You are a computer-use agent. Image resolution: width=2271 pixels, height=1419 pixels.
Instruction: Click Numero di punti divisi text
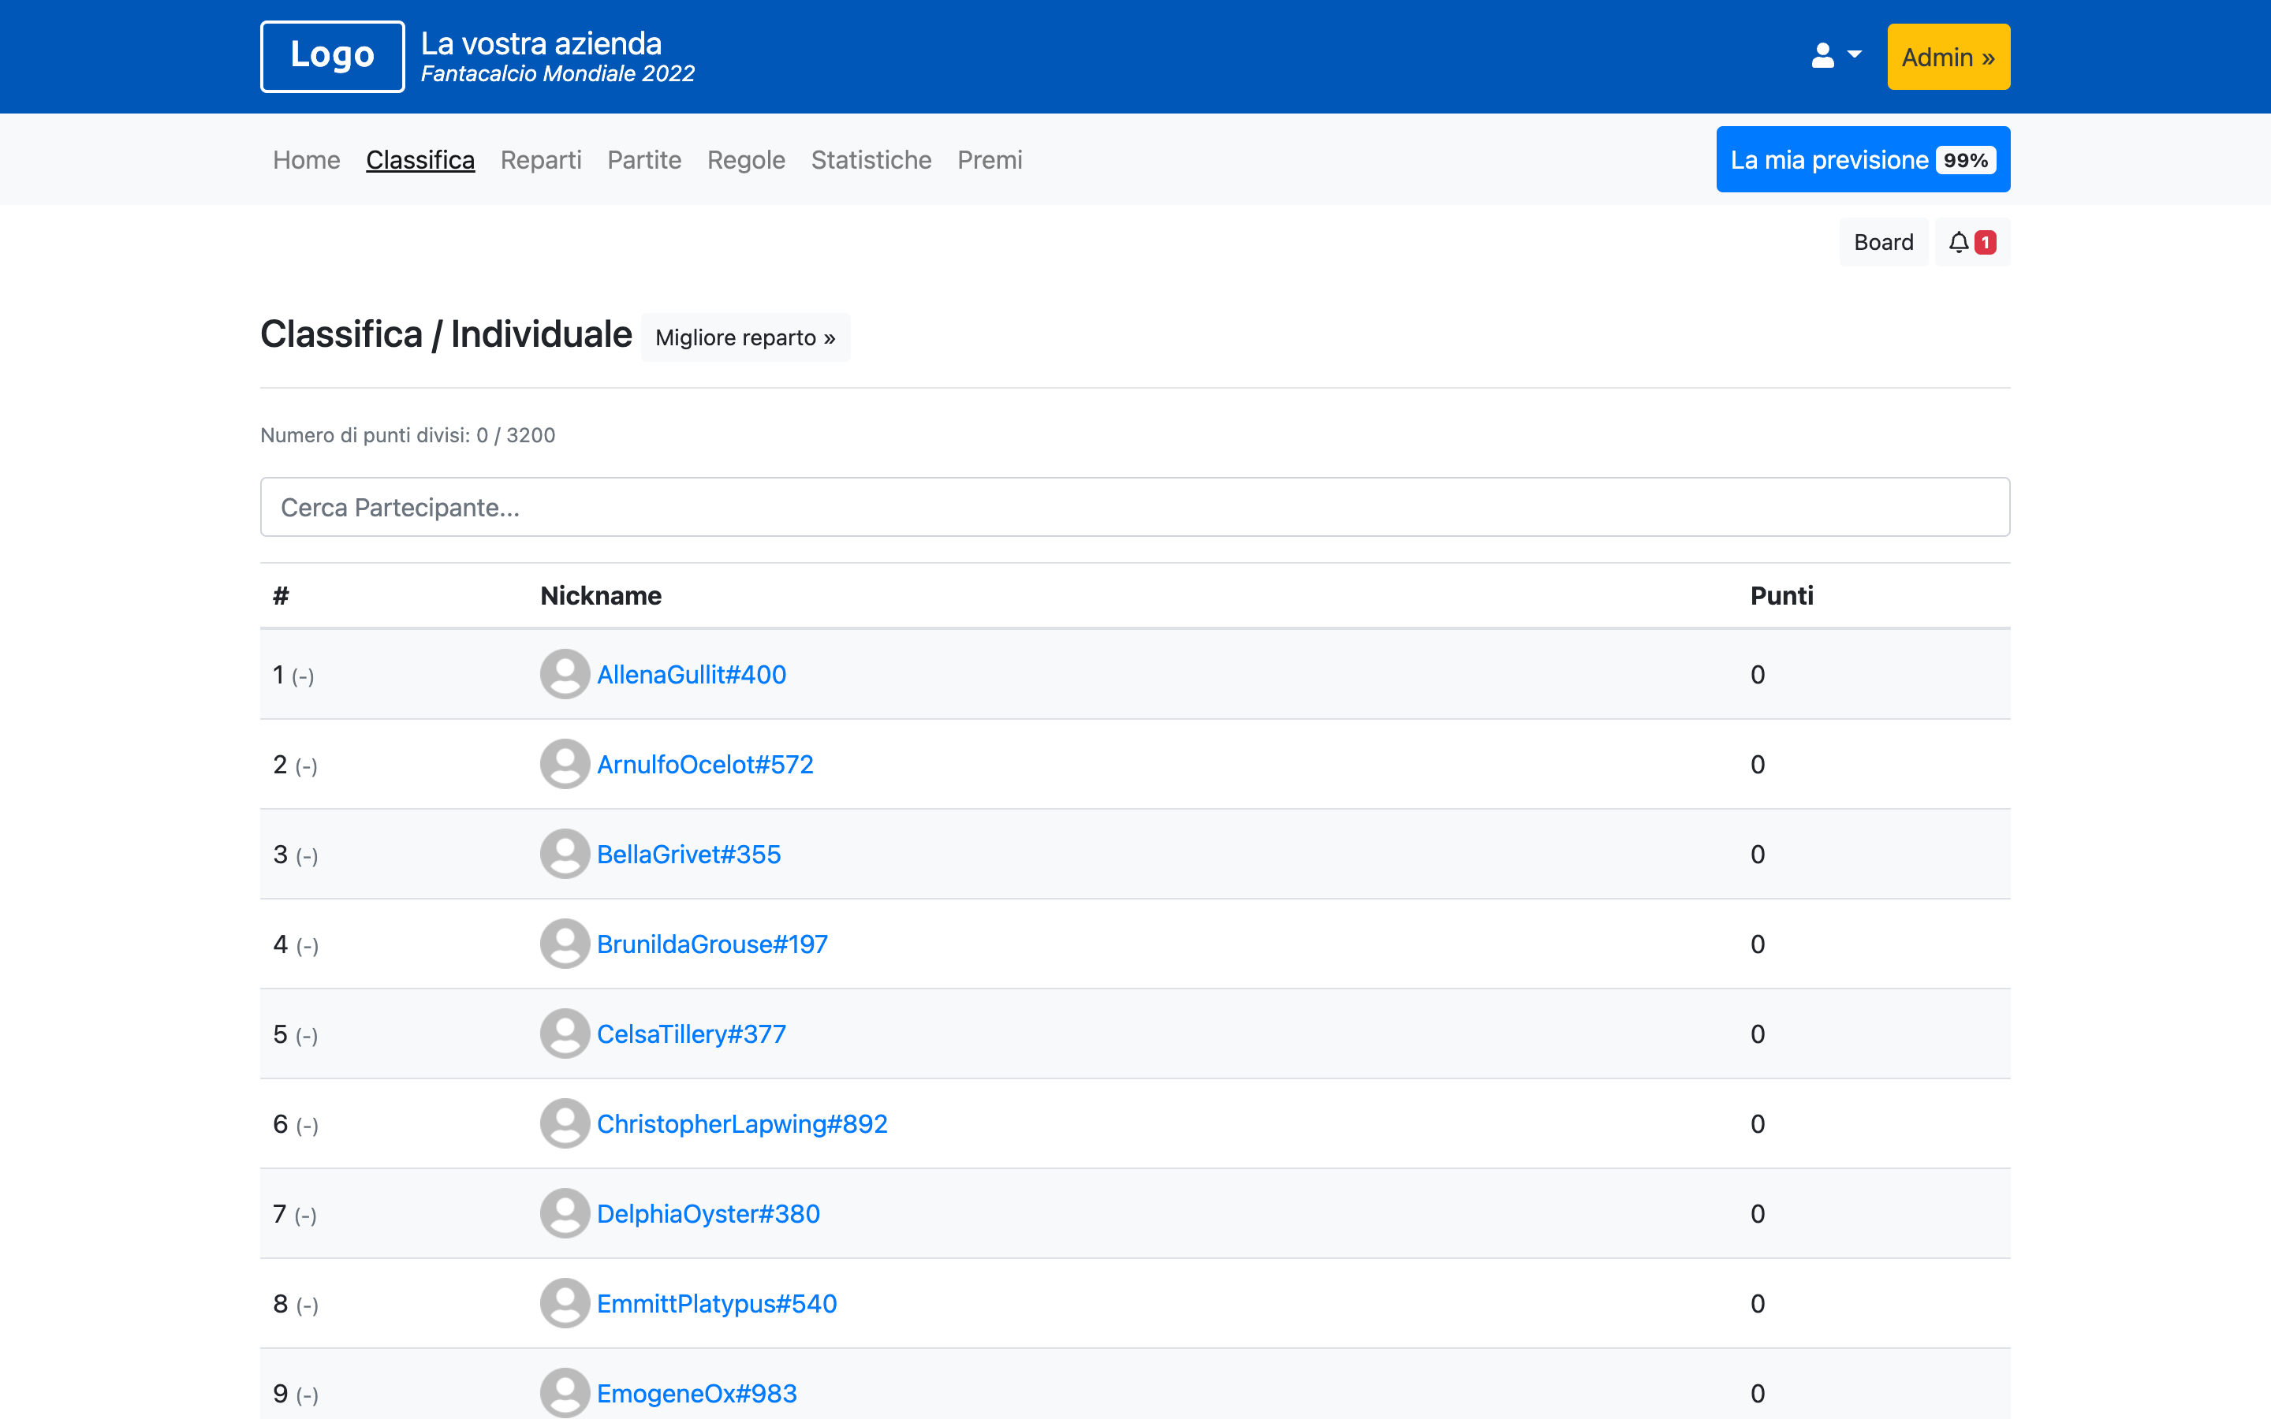[407, 434]
